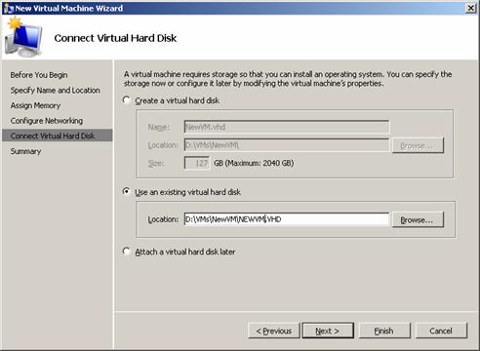Viewport: 480px width, 351px height.
Task: Click the Finish button
Action: coord(384,331)
